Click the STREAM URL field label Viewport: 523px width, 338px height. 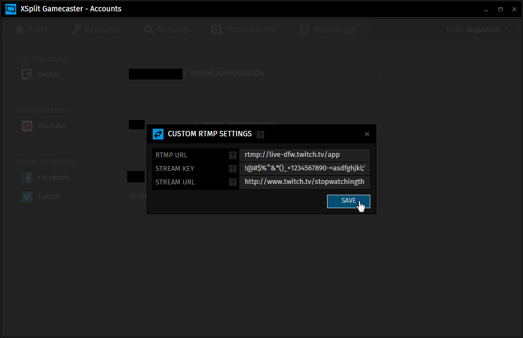pos(175,182)
